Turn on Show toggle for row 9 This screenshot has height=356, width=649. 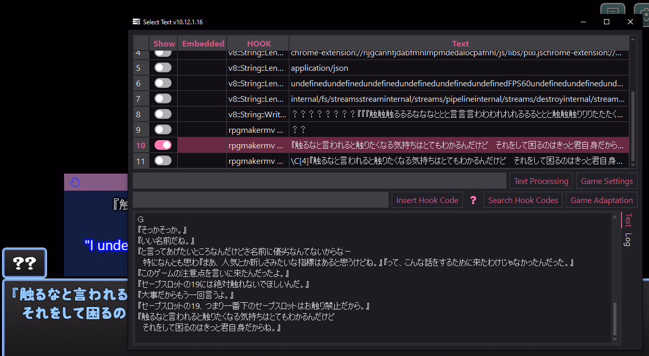163,130
